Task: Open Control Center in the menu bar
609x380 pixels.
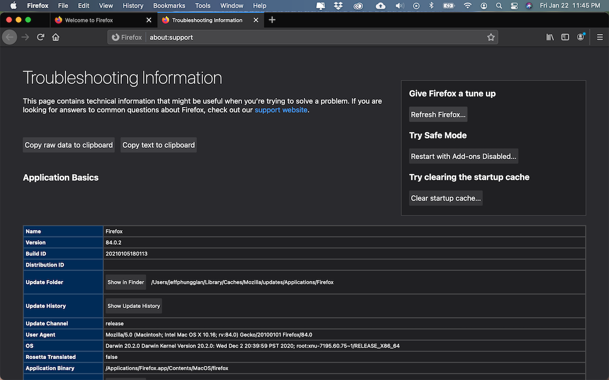Action: pyautogui.click(x=514, y=5)
